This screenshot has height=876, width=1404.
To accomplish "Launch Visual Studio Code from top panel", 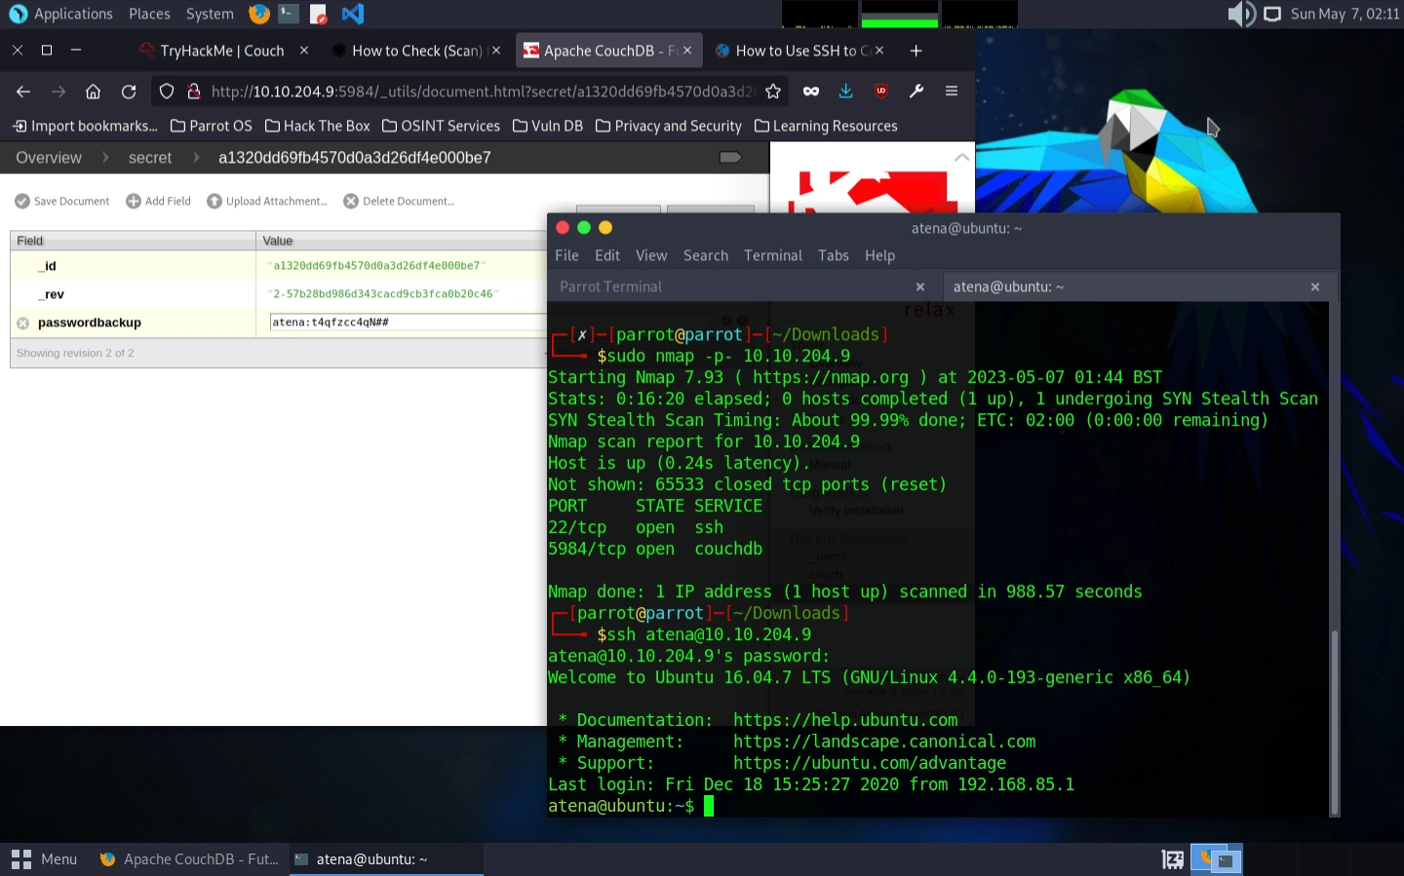I will (x=353, y=14).
